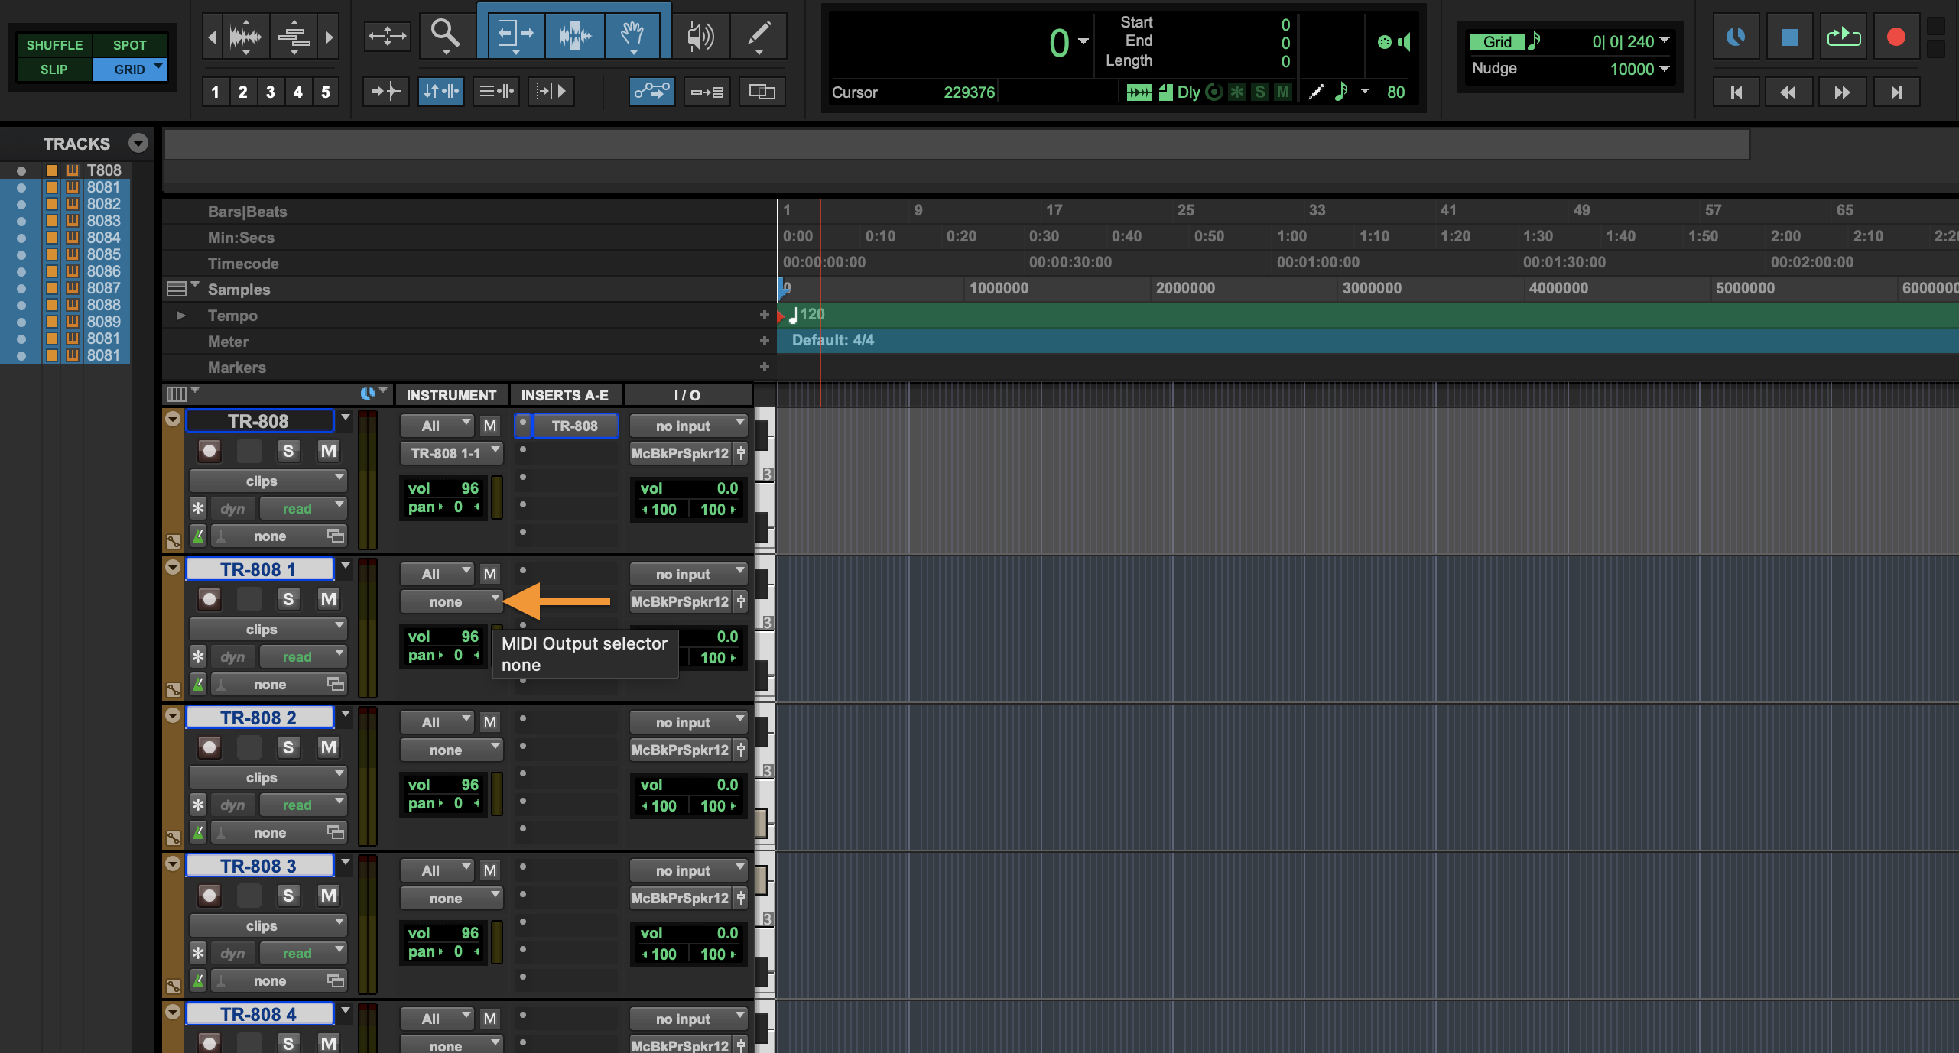
Task: Click the INSERTS A-E column header
Action: 565,395
